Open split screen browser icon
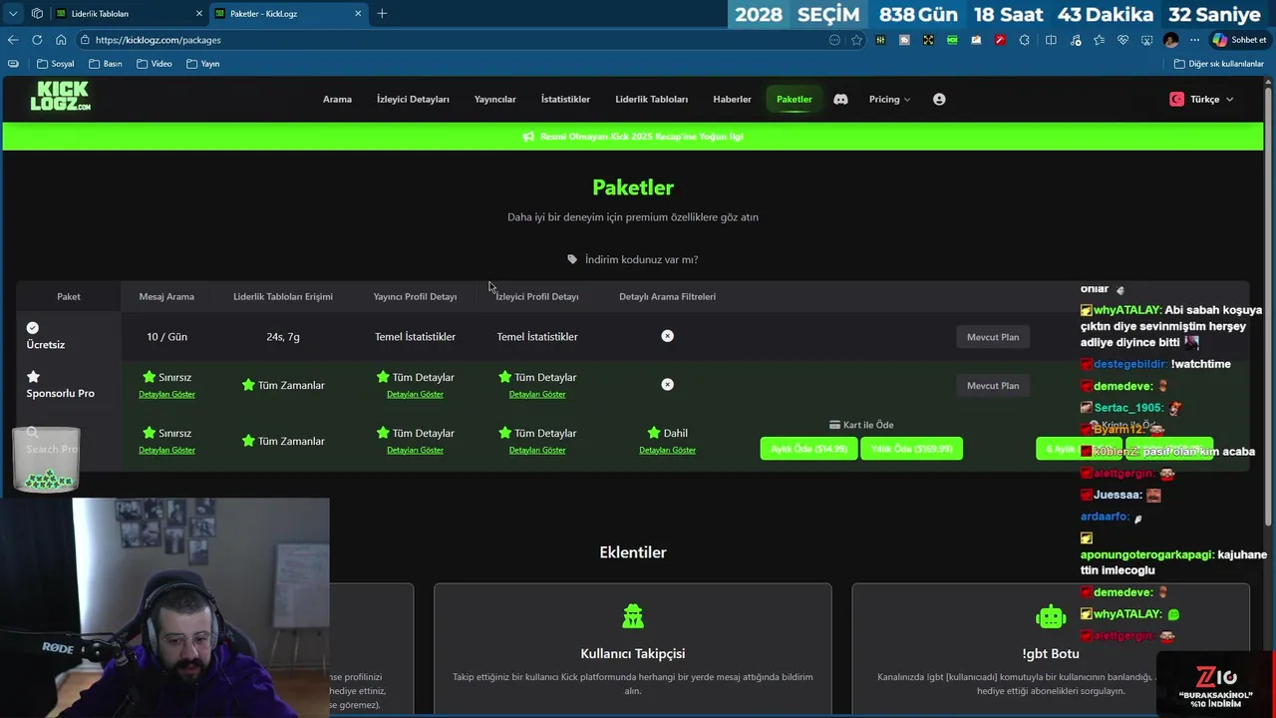 point(1051,40)
